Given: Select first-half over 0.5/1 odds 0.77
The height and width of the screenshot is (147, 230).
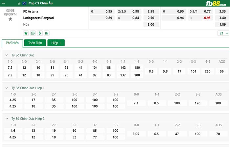Looking at the screenshot, I should (x=200, y=11).
